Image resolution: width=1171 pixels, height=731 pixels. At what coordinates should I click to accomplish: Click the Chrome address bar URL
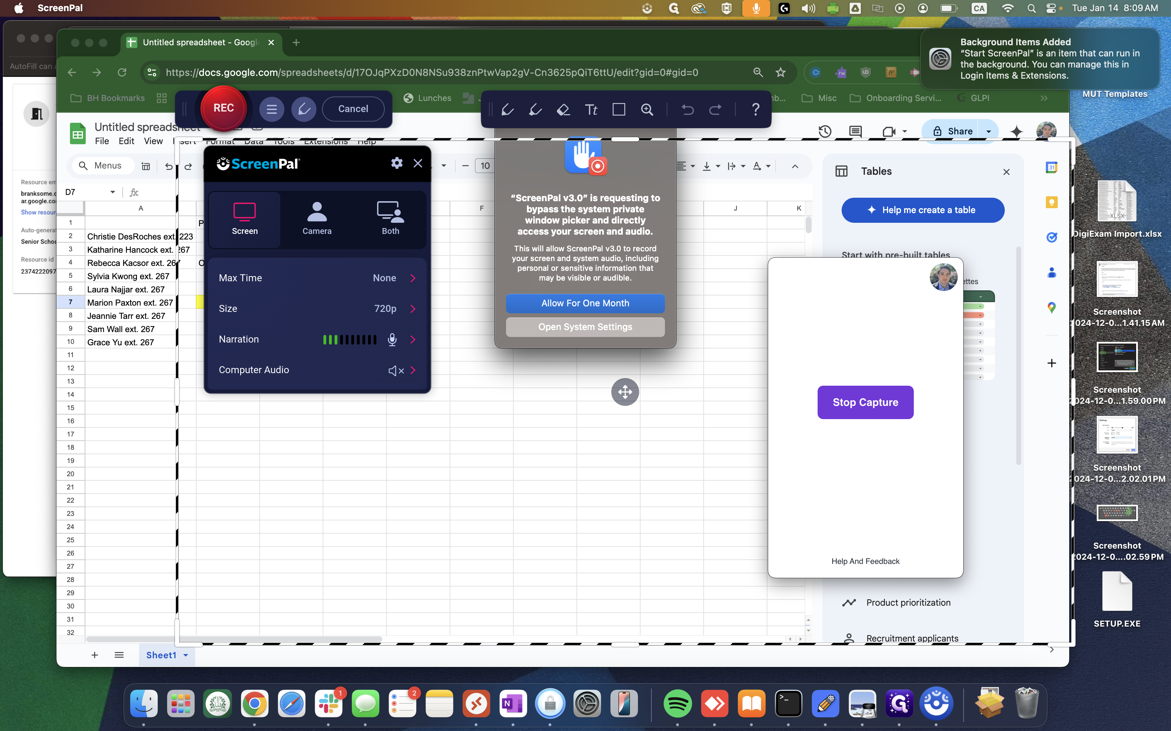(x=432, y=72)
